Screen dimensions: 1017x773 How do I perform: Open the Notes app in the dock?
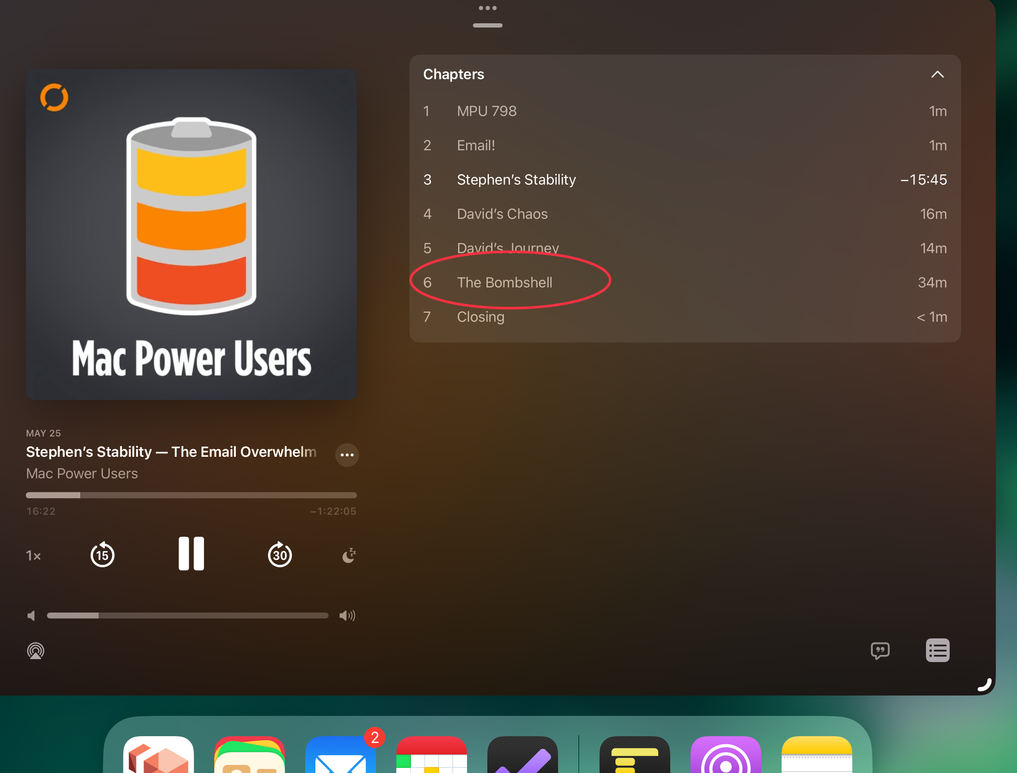[x=816, y=755]
